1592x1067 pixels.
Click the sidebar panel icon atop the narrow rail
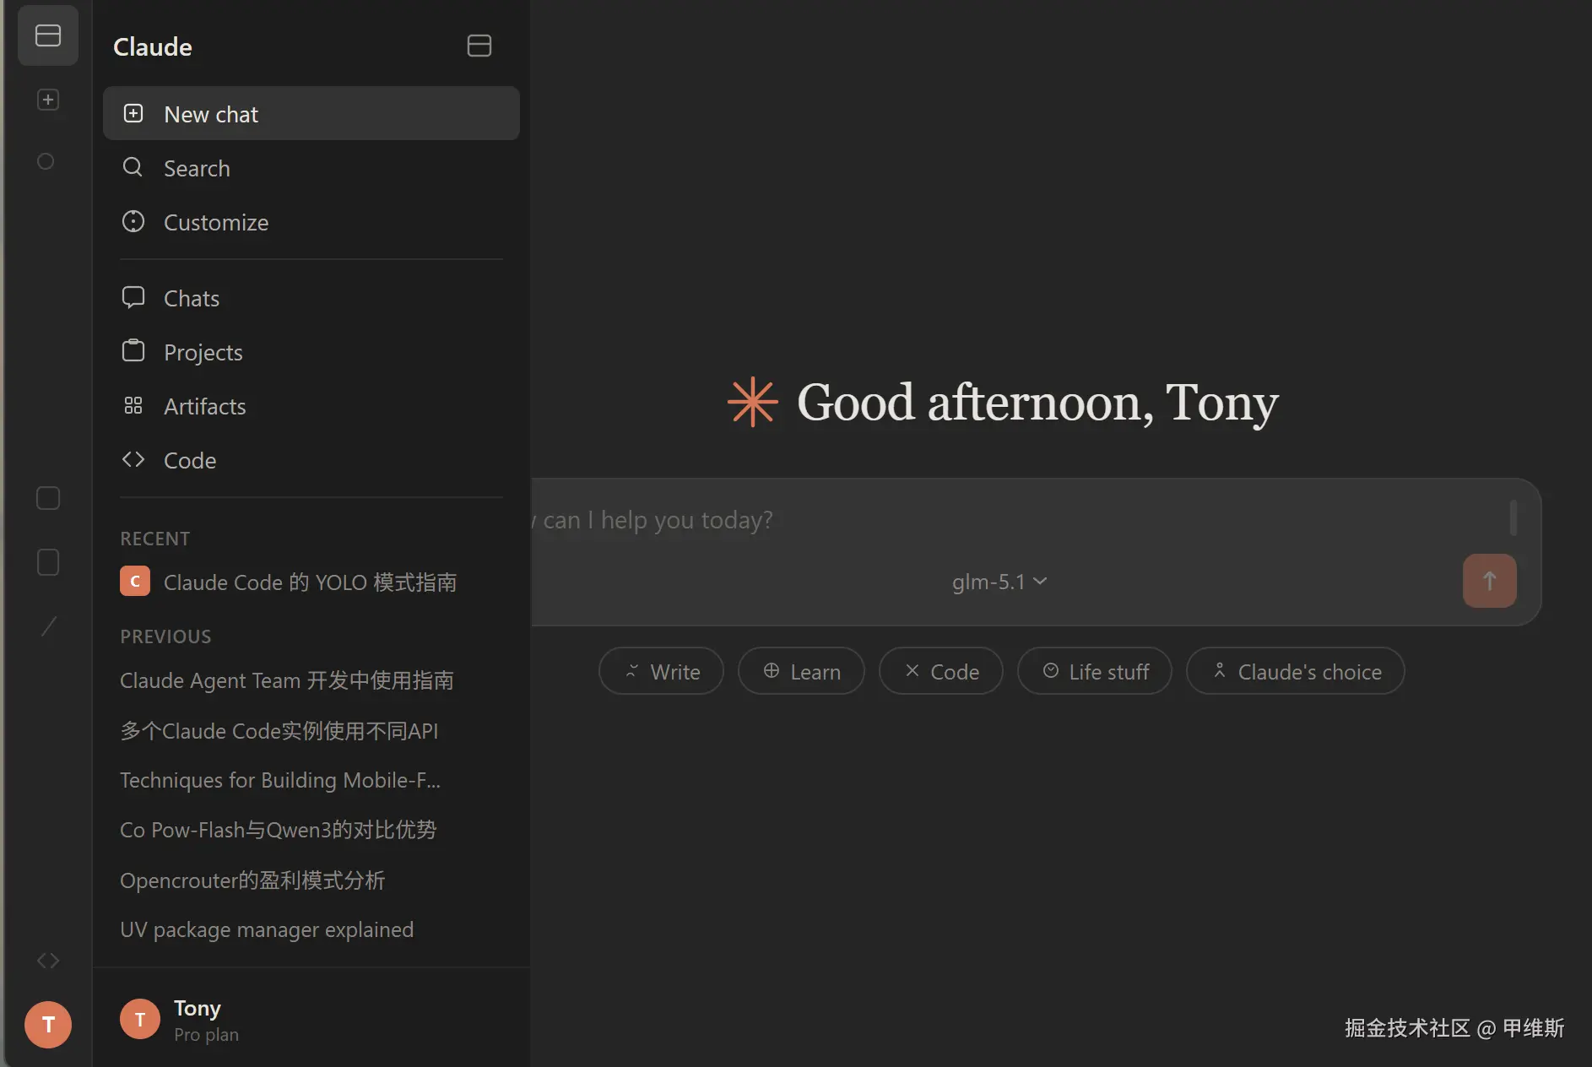[48, 35]
